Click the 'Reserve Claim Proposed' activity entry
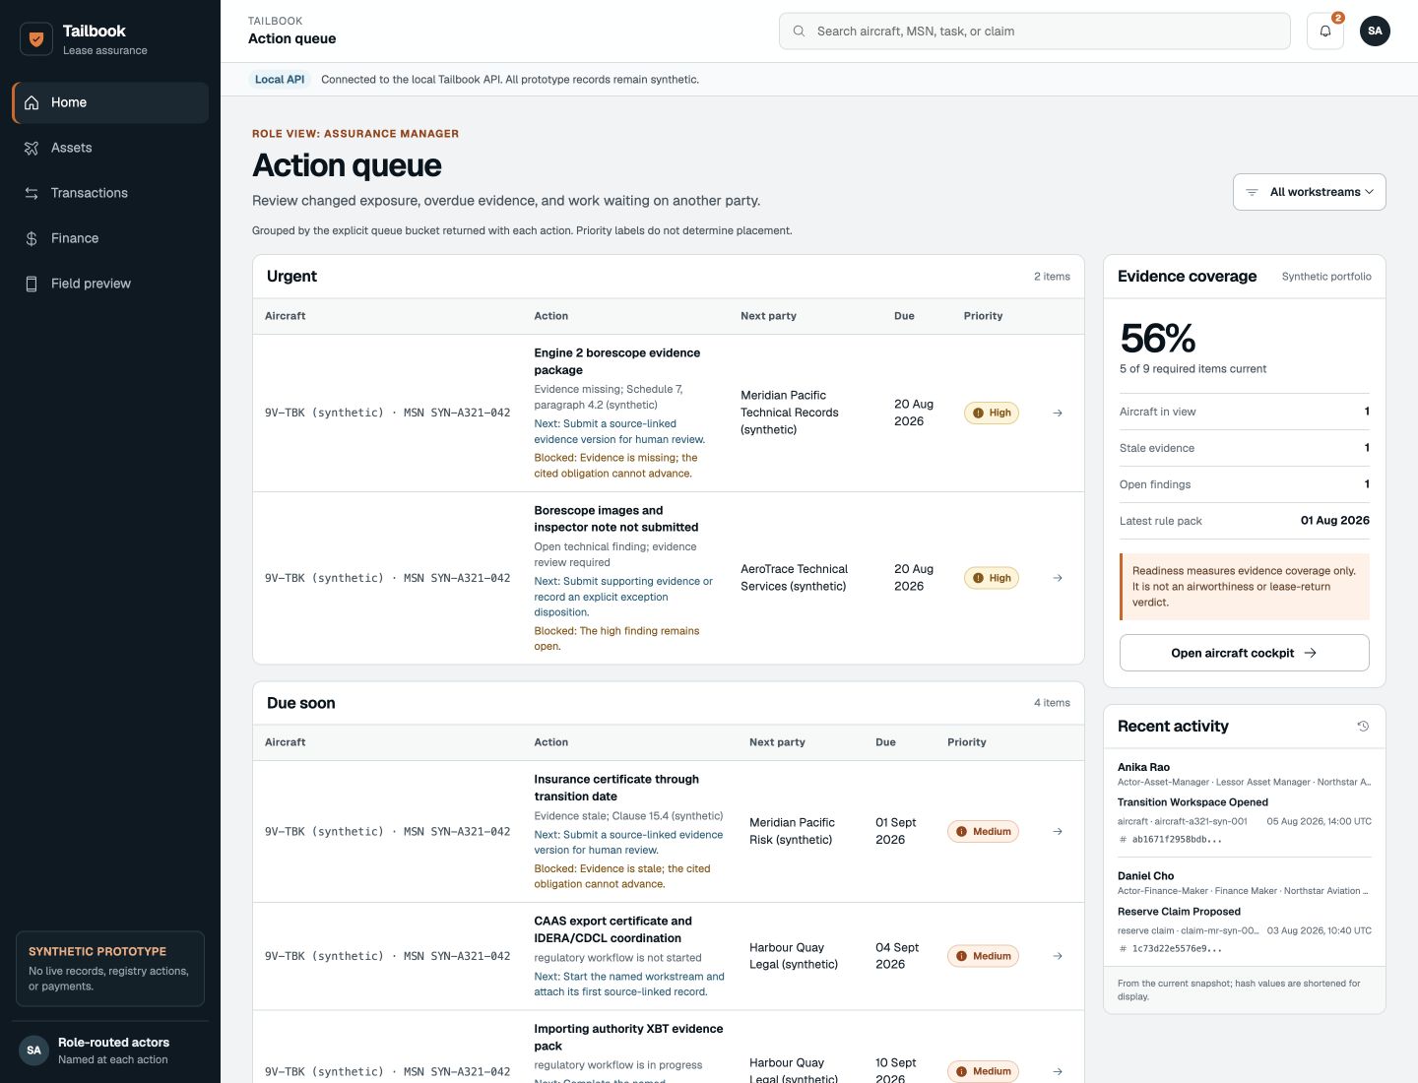The width and height of the screenshot is (1418, 1083). (1179, 912)
